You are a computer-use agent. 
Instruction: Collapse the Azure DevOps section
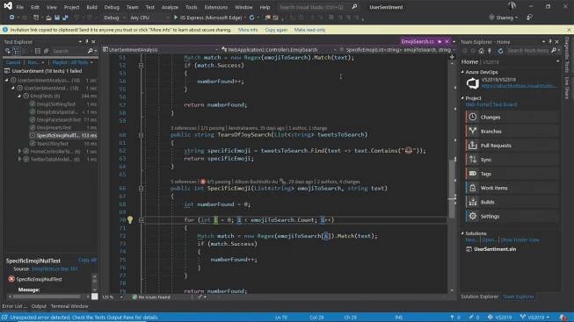[462, 72]
